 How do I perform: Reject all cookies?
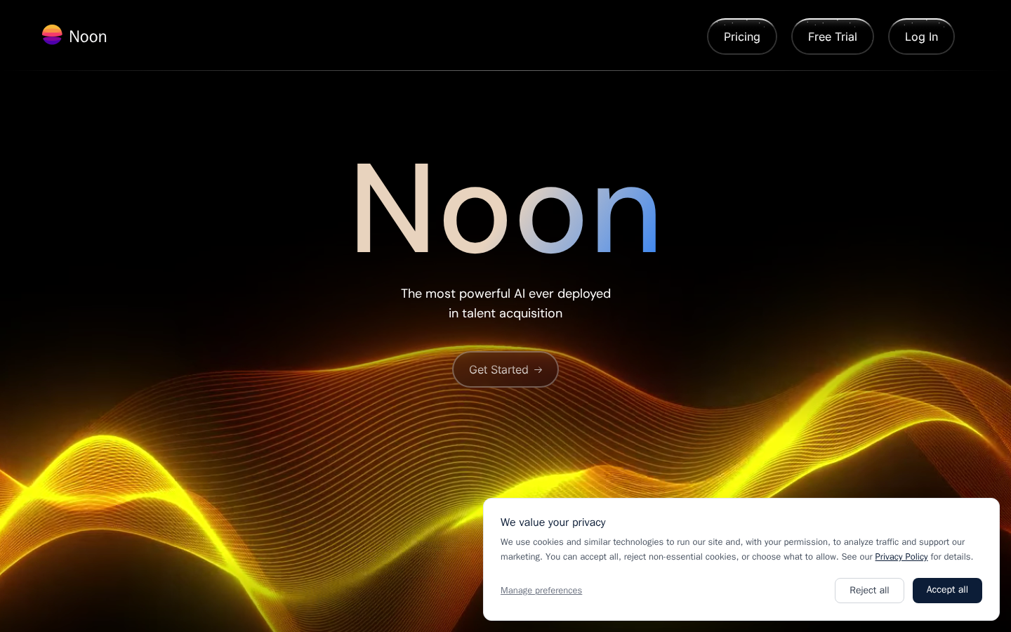869,591
